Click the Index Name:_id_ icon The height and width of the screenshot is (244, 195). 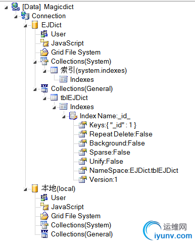click(73, 116)
